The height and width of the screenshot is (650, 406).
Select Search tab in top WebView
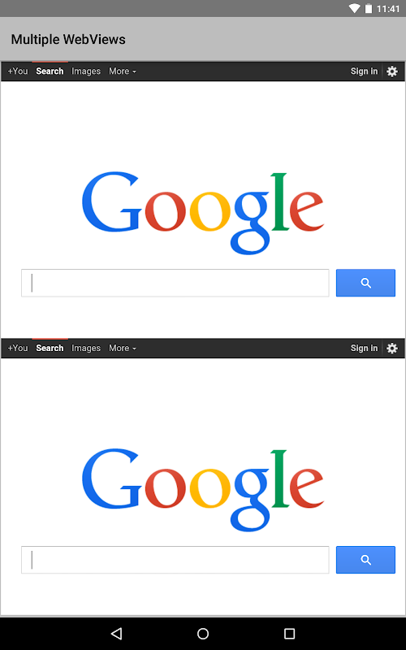tap(50, 71)
